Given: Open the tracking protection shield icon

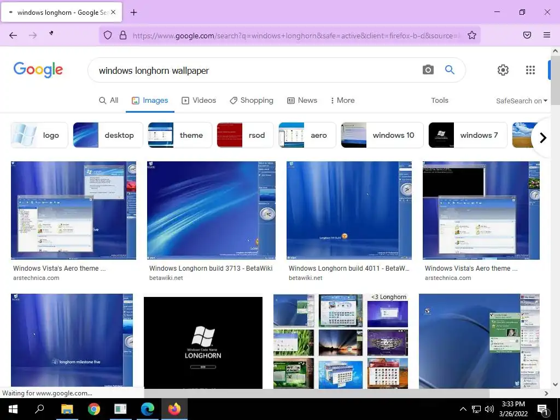Looking at the screenshot, I should 108,35.
